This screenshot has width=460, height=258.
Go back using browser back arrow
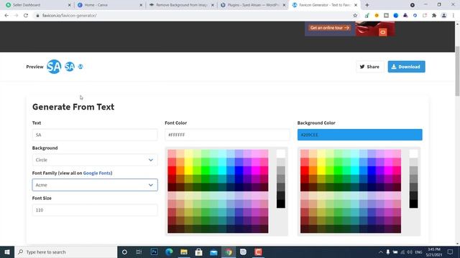6,16
